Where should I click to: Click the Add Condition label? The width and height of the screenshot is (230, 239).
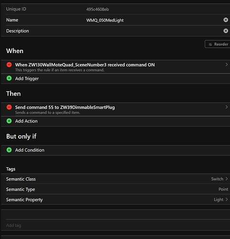(30, 150)
